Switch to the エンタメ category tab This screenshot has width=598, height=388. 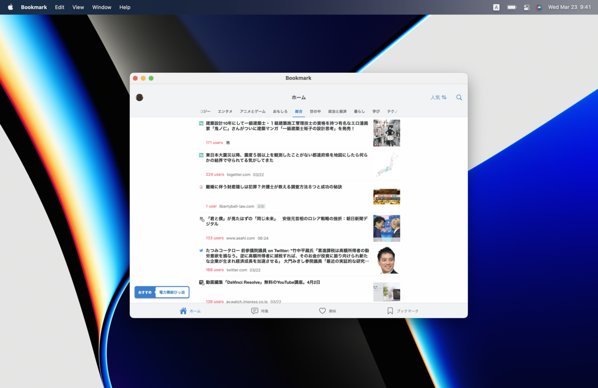point(224,112)
